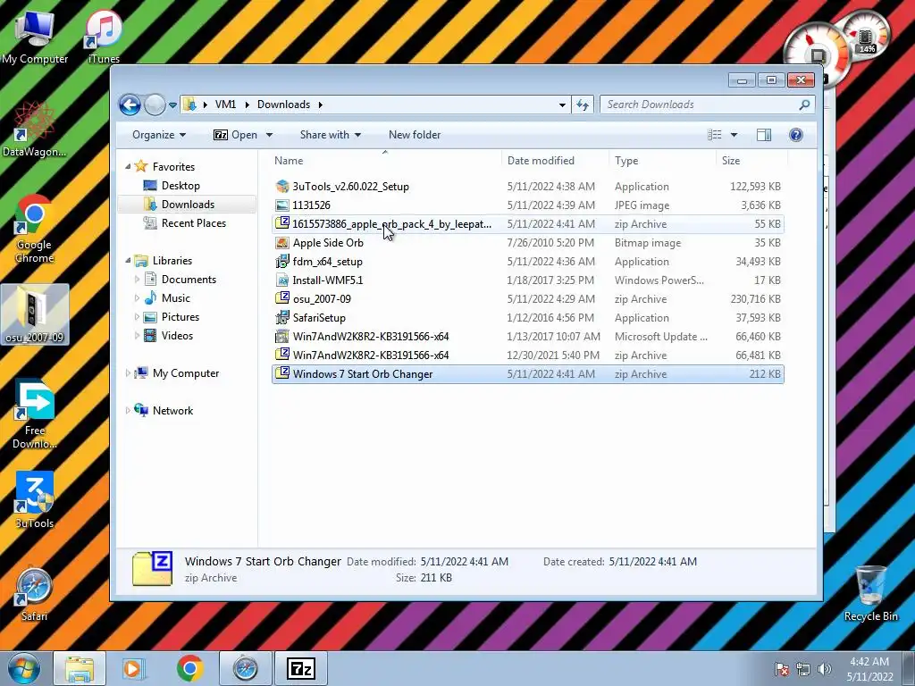Open recent pages dropdown arrow
This screenshot has height=686, width=915.
pyautogui.click(x=172, y=105)
